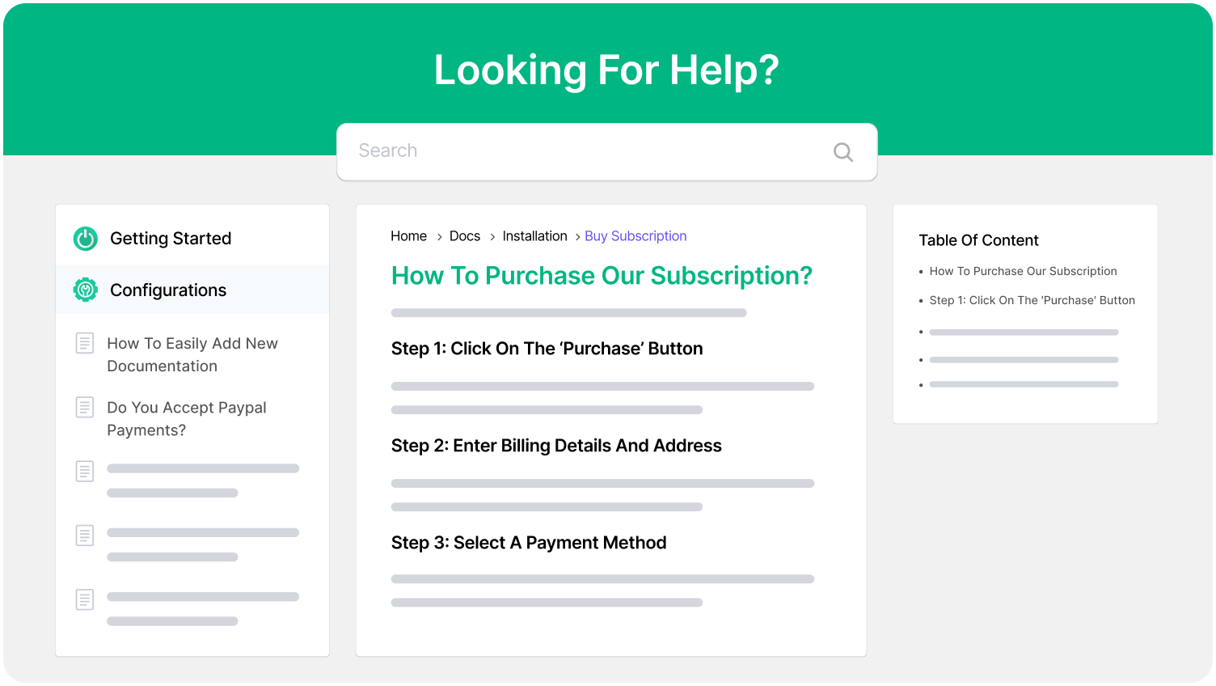1216x686 pixels.
Task: Navigate to Home via the breadcrumb
Action: pyautogui.click(x=408, y=235)
